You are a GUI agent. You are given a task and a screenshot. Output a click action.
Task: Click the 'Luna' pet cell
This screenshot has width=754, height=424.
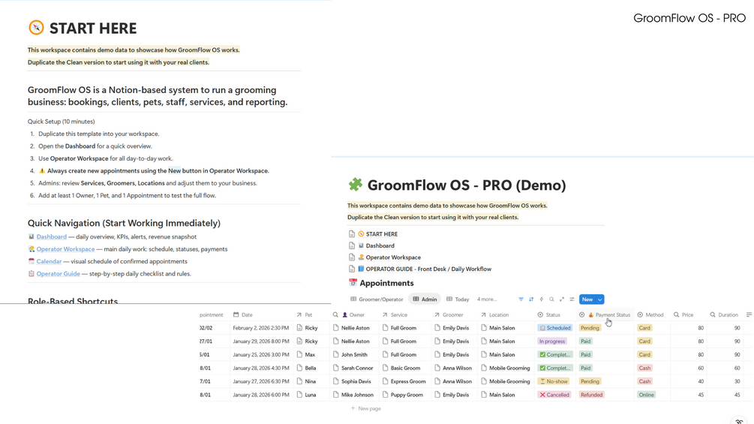coord(310,395)
